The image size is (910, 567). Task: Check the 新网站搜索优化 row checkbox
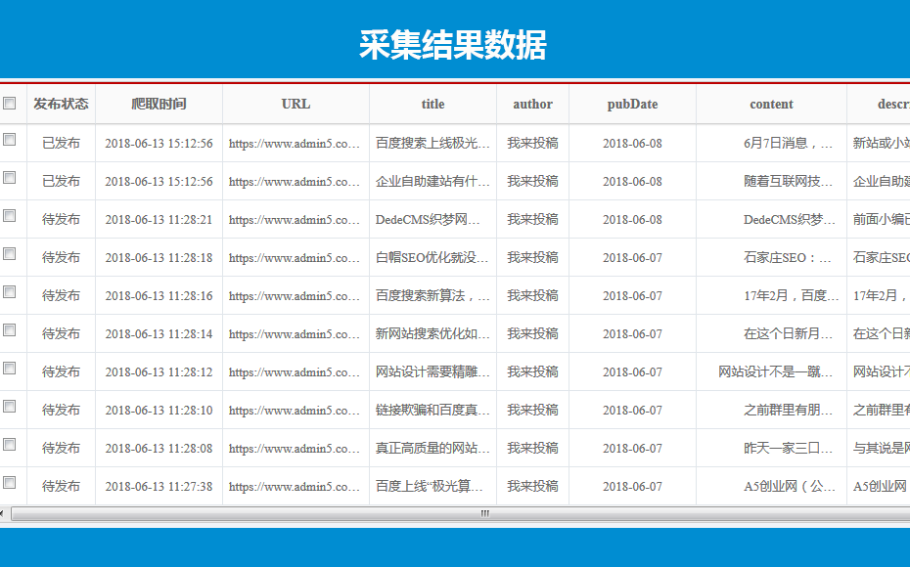tap(12, 333)
